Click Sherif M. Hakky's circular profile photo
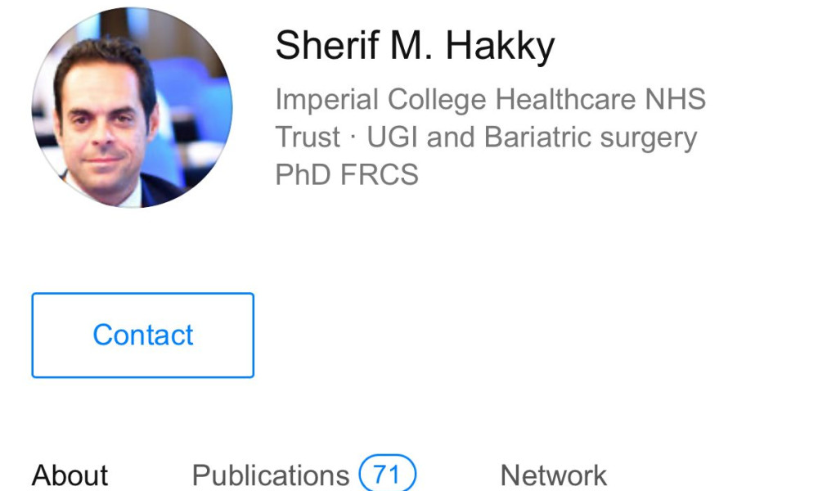 click(x=132, y=108)
